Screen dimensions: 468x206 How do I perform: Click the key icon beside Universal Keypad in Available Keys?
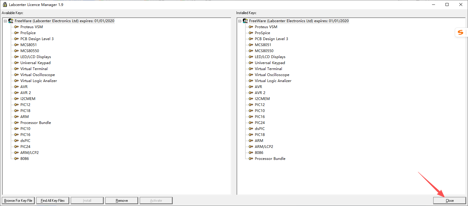pyautogui.click(x=16, y=63)
